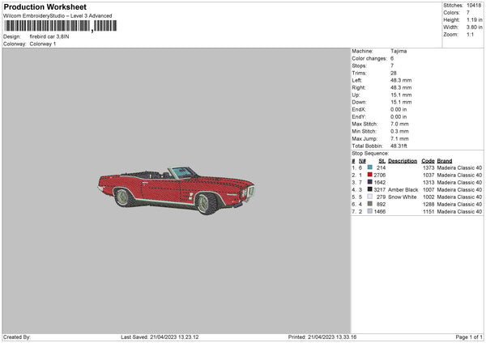The height and width of the screenshot is (343, 486).
Task: Click the 'Last Saved: 21/04/2023' footer text
Action: pos(160,337)
